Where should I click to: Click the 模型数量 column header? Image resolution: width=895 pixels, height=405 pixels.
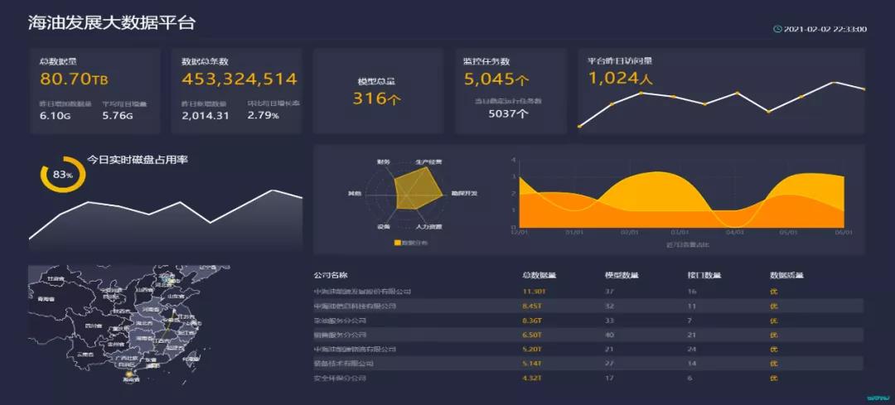(x=622, y=276)
